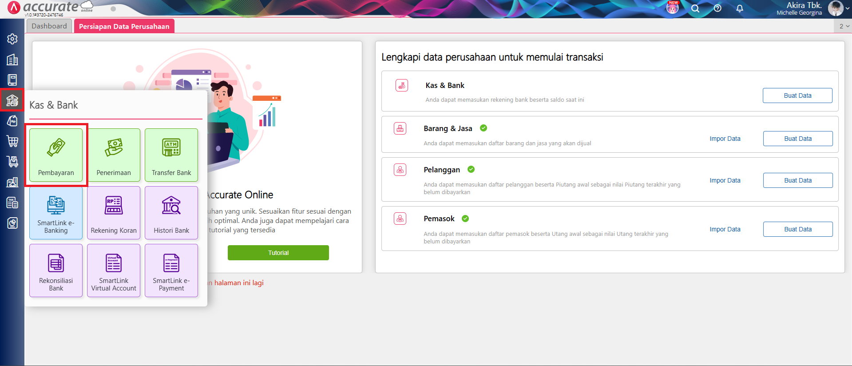Click Buat Data for Kas & Bank
Viewport: 852px width, 366px height.
(x=797, y=95)
